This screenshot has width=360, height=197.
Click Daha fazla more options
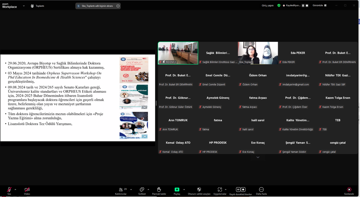coord(261,190)
